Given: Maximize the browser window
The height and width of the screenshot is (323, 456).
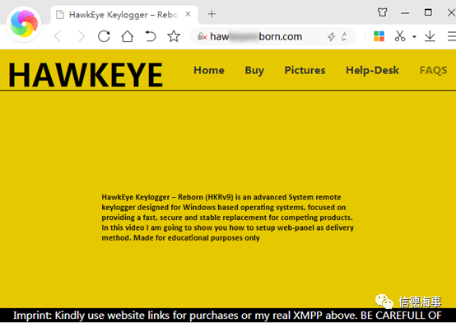Looking at the screenshot, I should pyautogui.click(x=428, y=12).
